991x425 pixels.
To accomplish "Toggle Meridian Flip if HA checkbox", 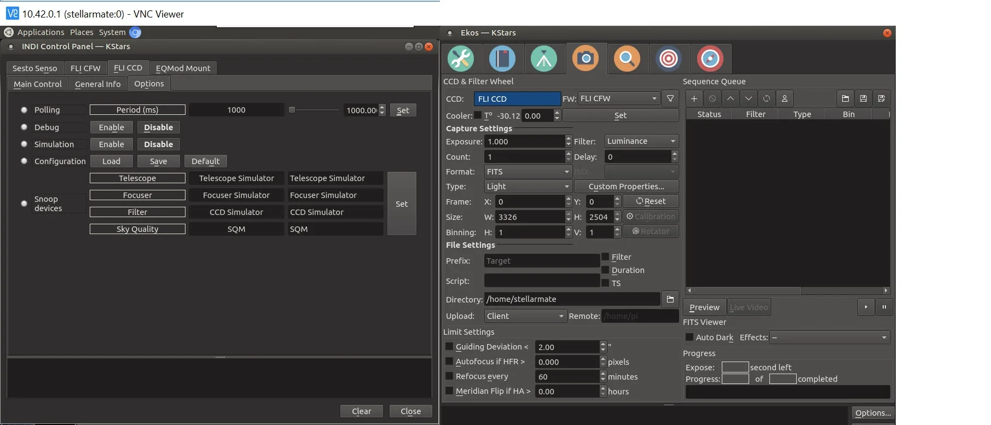I will [x=449, y=391].
